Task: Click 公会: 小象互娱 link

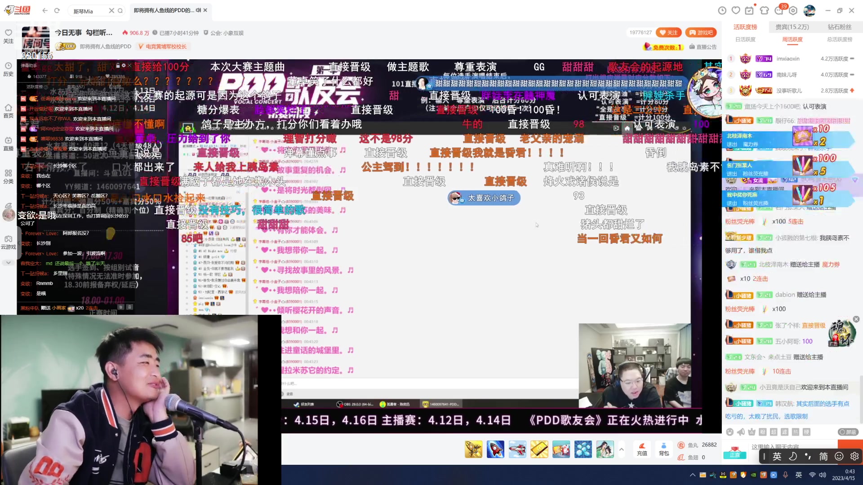Action: (x=223, y=33)
